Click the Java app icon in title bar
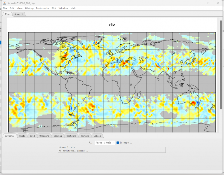Screen dimensions: 224x175 pyautogui.click(x=4, y=3)
